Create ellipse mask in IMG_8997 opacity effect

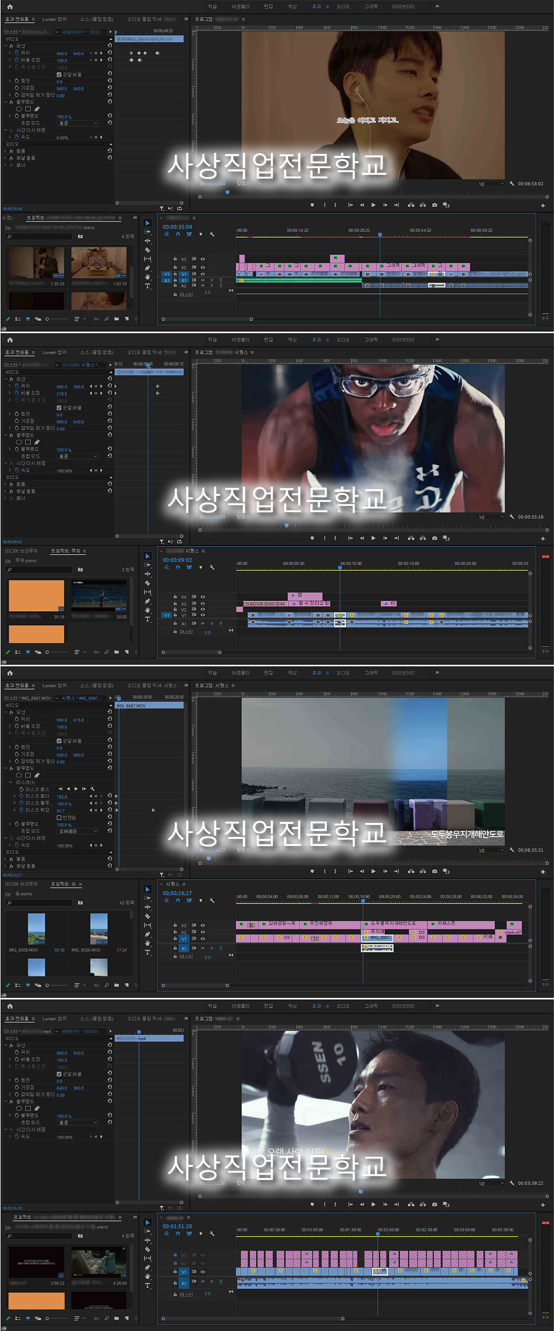(19, 775)
